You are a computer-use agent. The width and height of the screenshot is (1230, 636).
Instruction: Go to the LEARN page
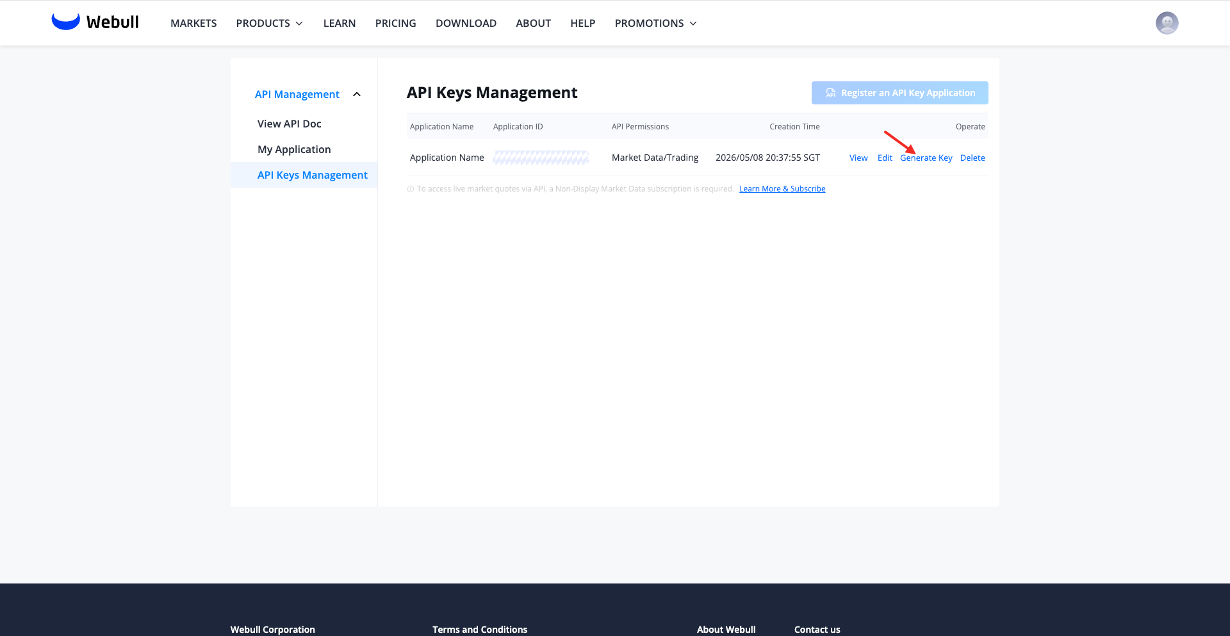click(340, 23)
